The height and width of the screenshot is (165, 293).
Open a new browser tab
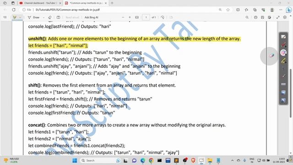pos(112,3)
